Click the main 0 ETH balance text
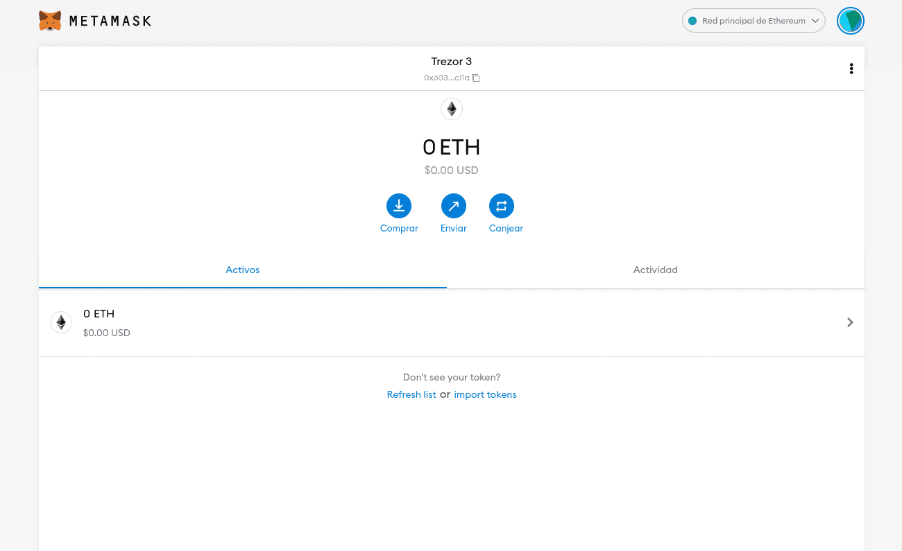 tap(452, 147)
